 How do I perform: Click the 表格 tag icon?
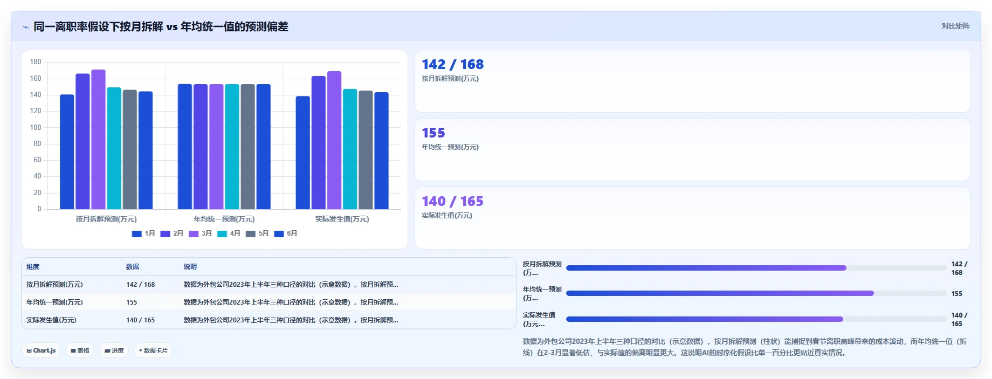[73, 351]
